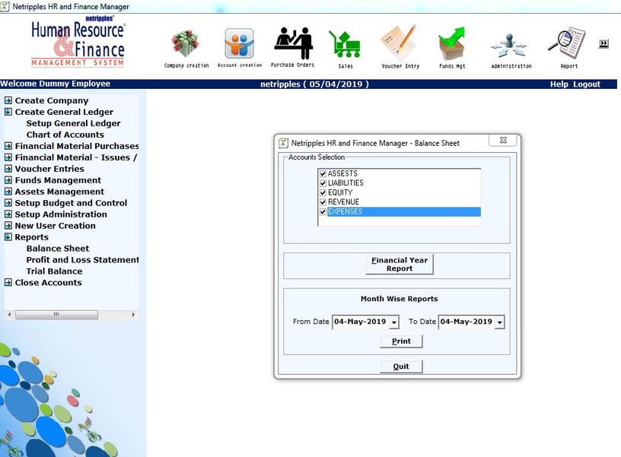Open Setup General Ledger in sidebar
Image resolution: width=621 pixels, height=457 pixels.
click(x=73, y=123)
